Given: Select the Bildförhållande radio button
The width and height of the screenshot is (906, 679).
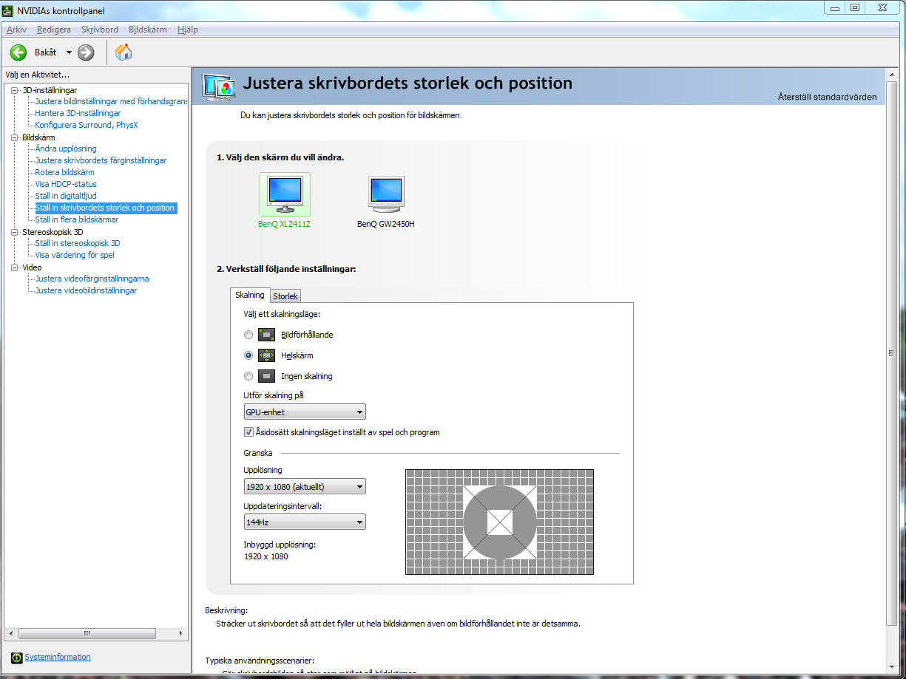Looking at the screenshot, I should pyautogui.click(x=249, y=335).
